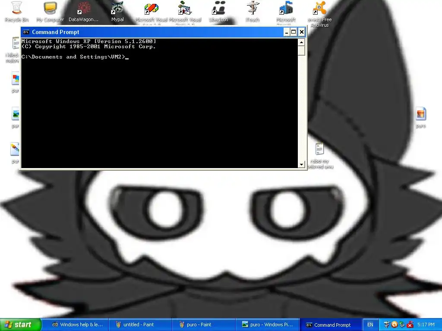Select the Microsoft Visual shortcut with calendar icon
Image resolution: width=442 pixels, height=331 pixels.
click(185, 12)
